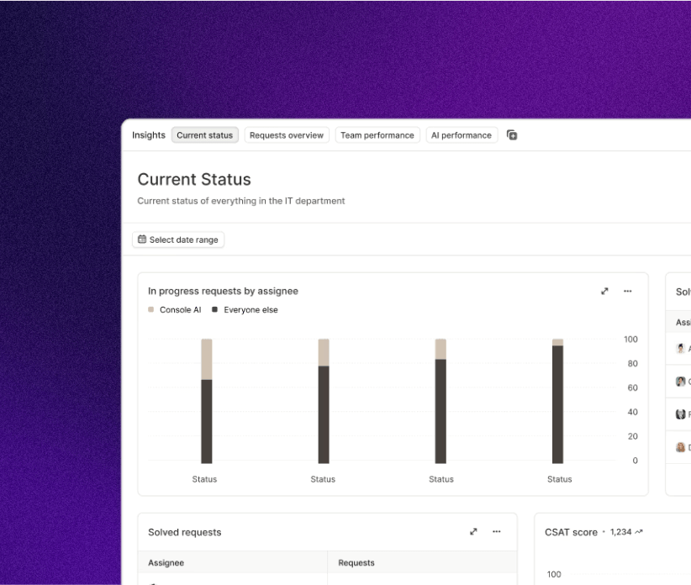This screenshot has width=691, height=585.
Task: Expand the Solved requests table to fullscreen
Action: (x=473, y=532)
